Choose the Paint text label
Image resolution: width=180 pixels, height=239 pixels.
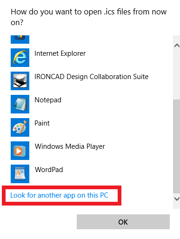click(42, 123)
